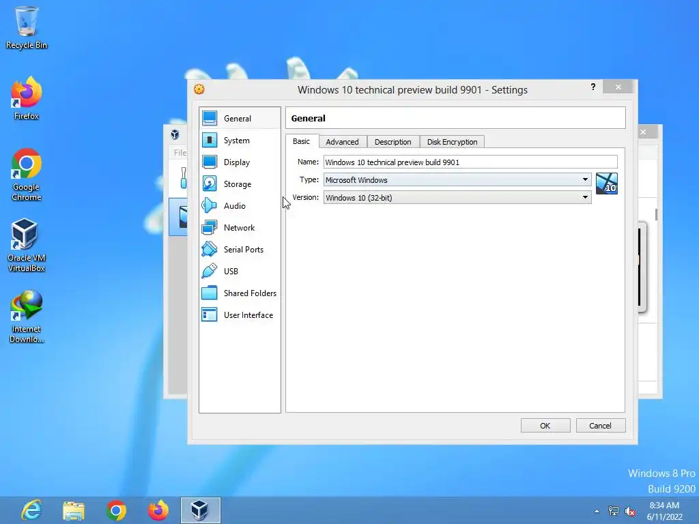Viewport: 699px width, 524px height.
Task: Launch Firefox from the taskbar
Action: (x=158, y=510)
